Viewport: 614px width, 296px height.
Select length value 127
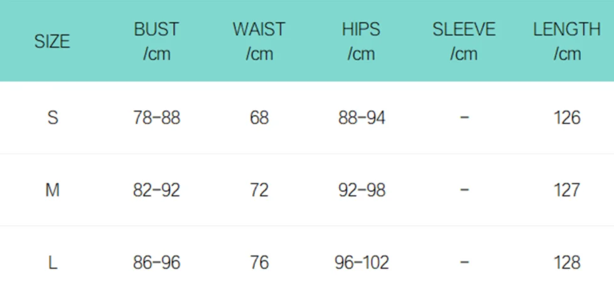tap(567, 190)
